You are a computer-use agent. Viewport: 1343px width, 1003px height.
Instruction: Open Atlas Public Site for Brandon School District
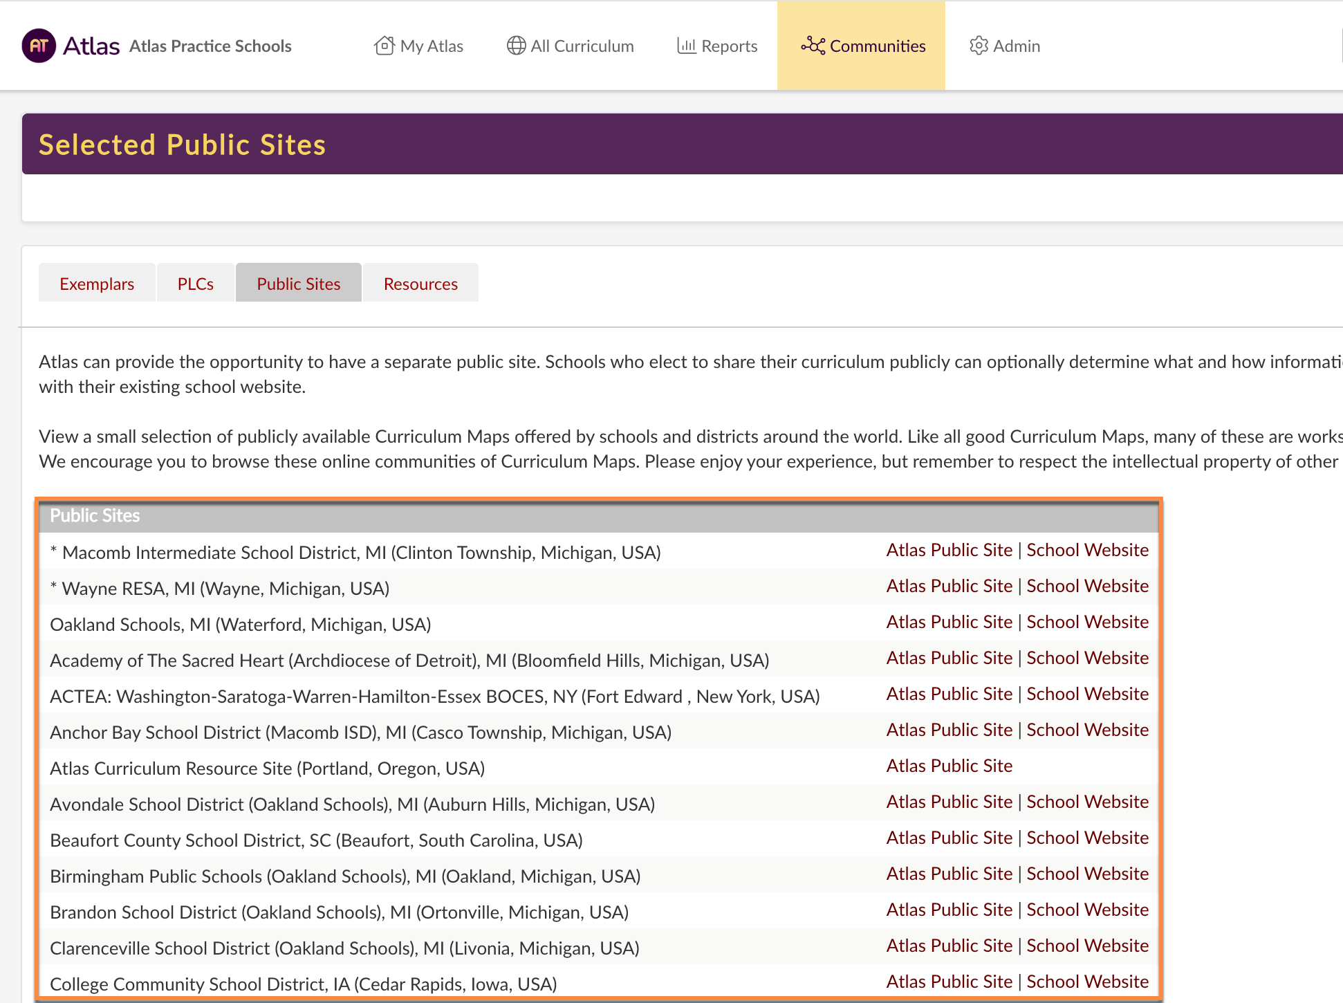click(x=949, y=910)
